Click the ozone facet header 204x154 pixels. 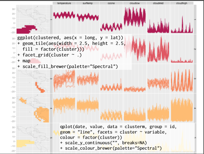click(111, 3)
